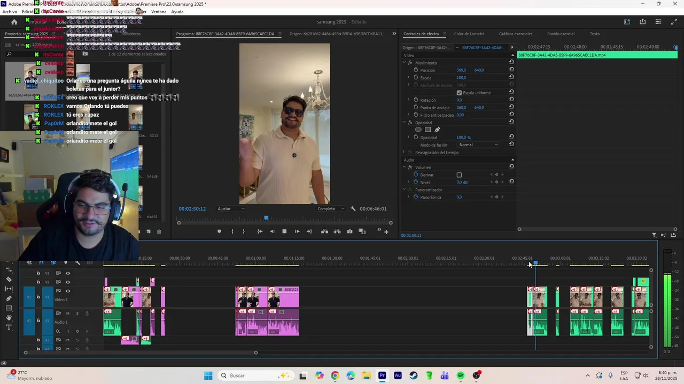
Task: Toggle V2 track output eye icon
Action: (x=67, y=282)
